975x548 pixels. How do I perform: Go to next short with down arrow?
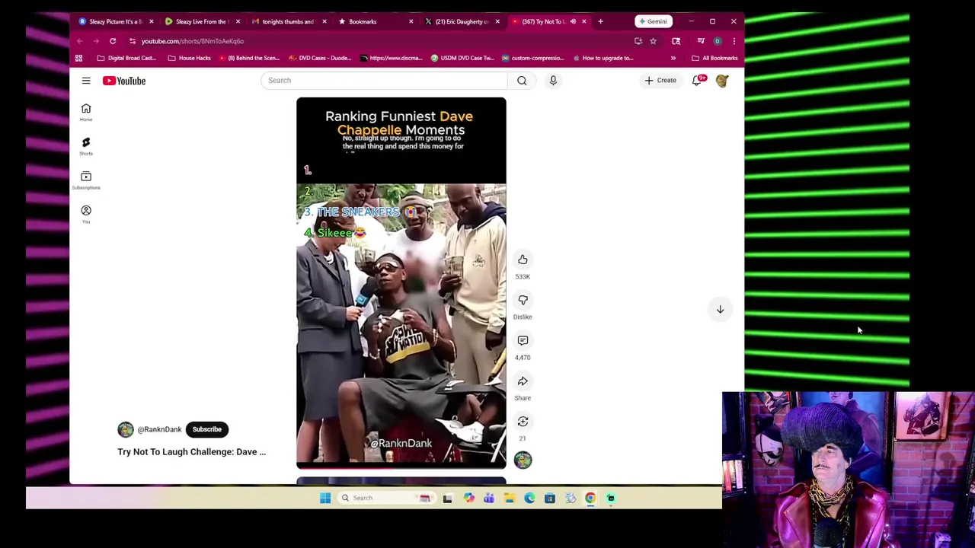coord(720,309)
